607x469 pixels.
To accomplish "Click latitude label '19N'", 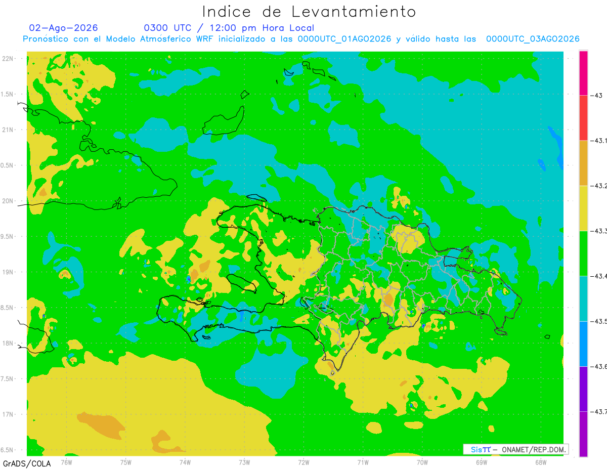I will [9, 272].
